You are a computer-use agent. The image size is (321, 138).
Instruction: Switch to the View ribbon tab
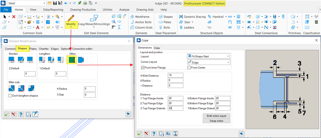tap(33, 10)
